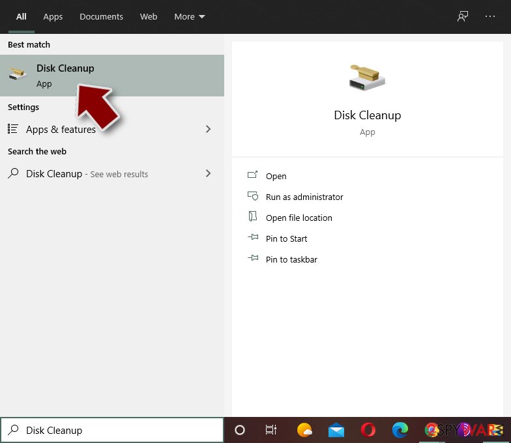Open the three-dot options menu

click(x=490, y=16)
